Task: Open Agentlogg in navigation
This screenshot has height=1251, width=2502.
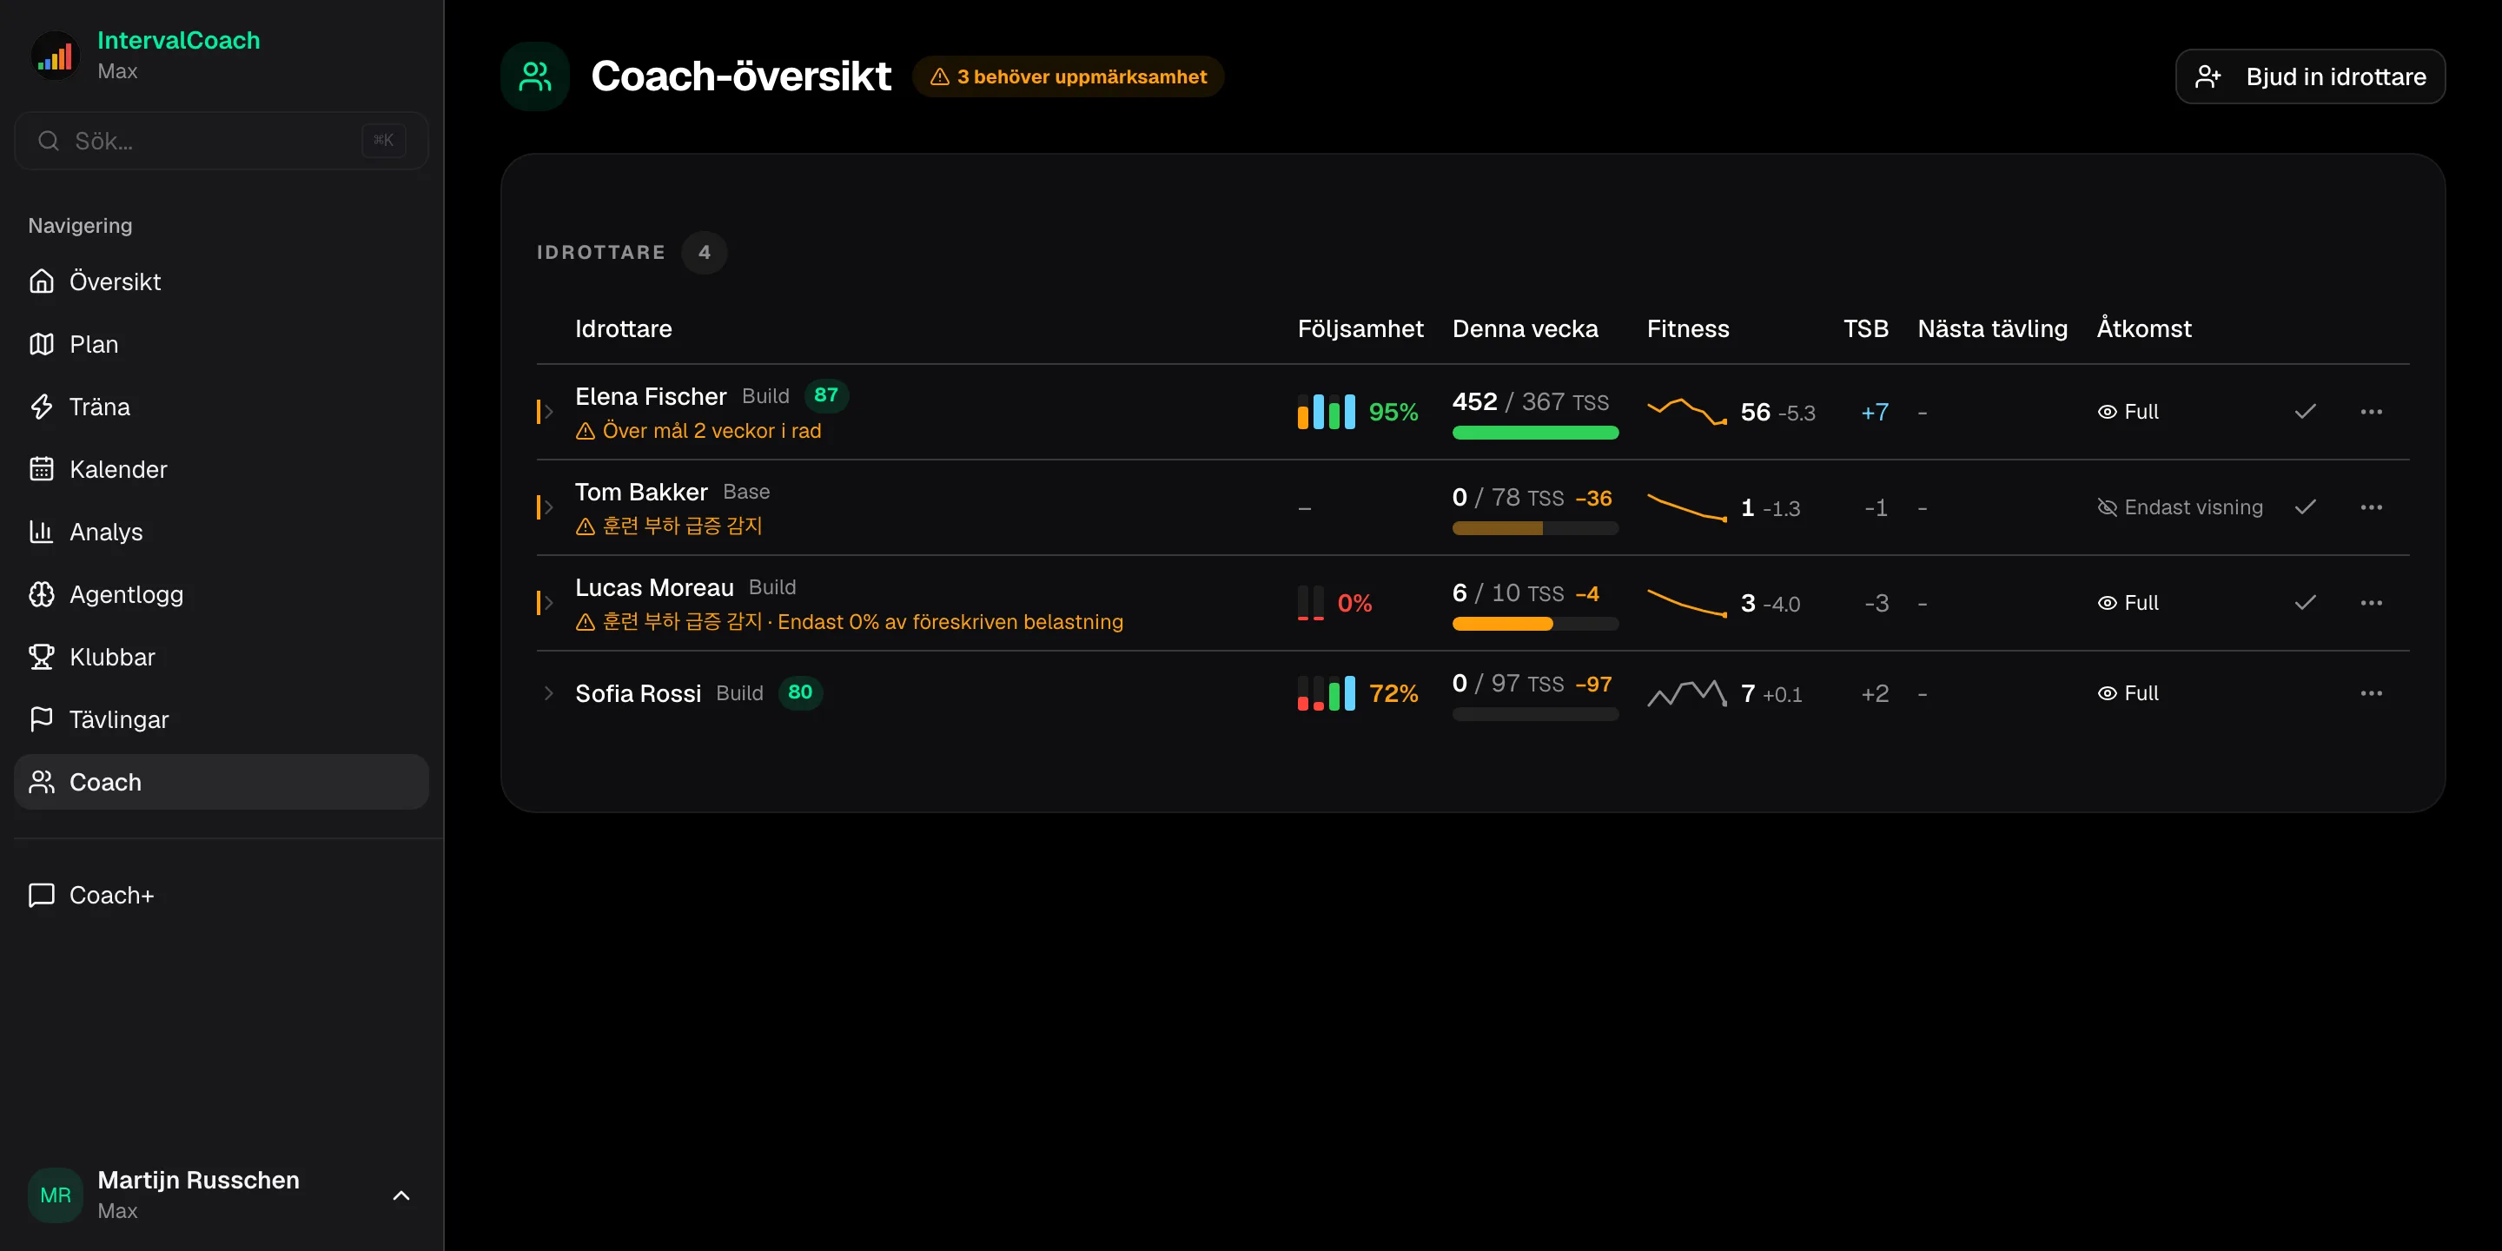Action: click(x=222, y=594)
